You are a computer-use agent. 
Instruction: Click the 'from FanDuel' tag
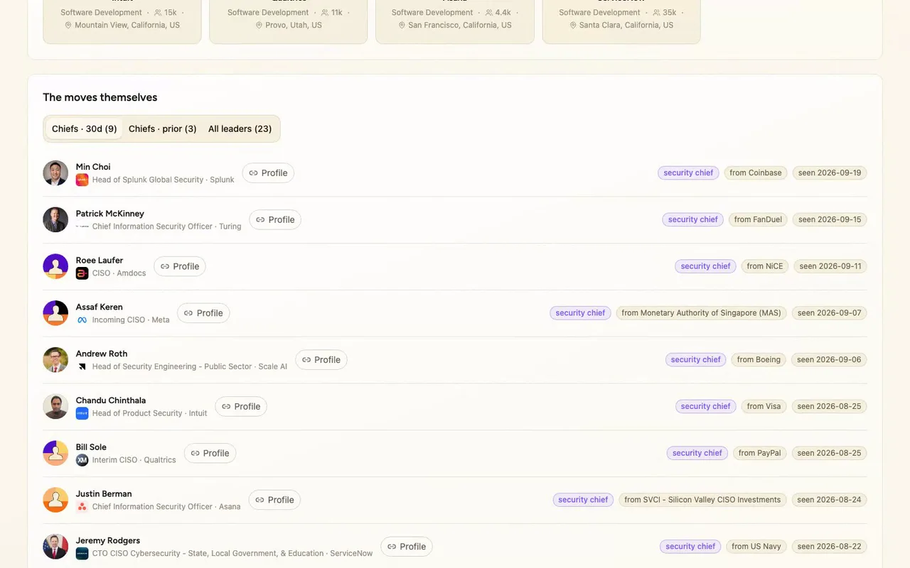758,220
